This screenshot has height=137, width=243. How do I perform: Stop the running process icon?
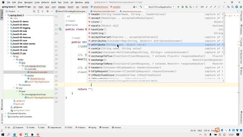(x=197, y=7)
